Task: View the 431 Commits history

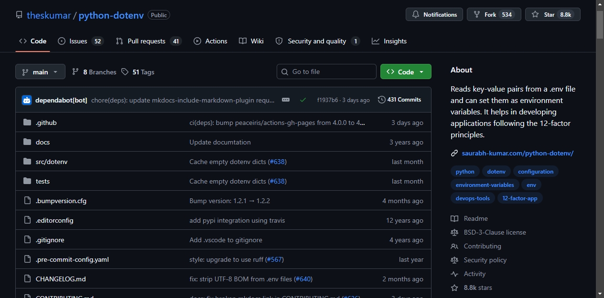Action: pyautogui.click(x=399, y=100)
